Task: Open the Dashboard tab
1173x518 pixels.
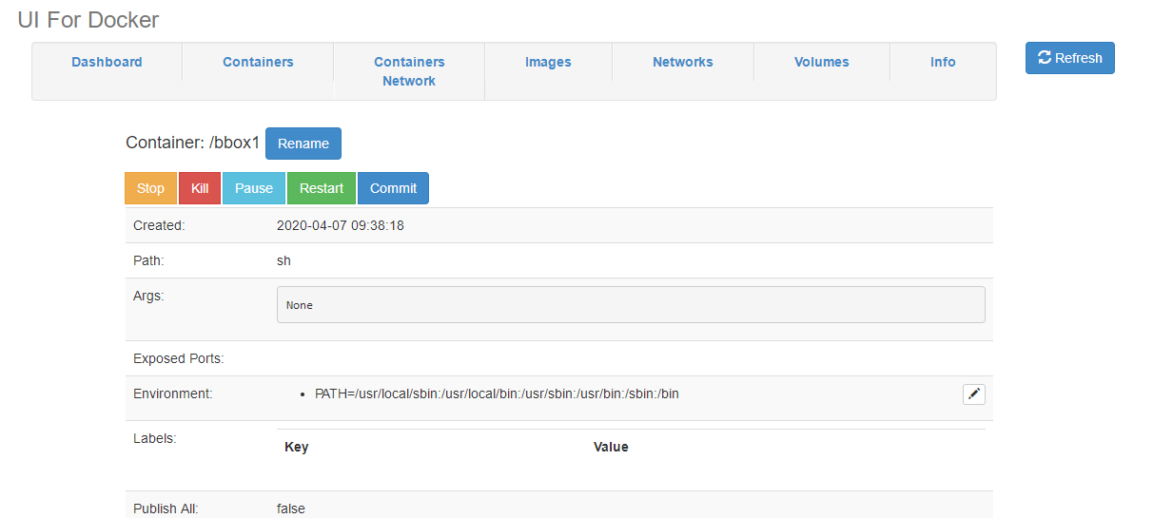Action: (x=107, y=62)
